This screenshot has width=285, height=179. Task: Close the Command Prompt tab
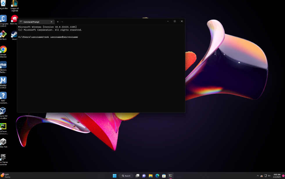pyautogui.click(x=51, y=22)
